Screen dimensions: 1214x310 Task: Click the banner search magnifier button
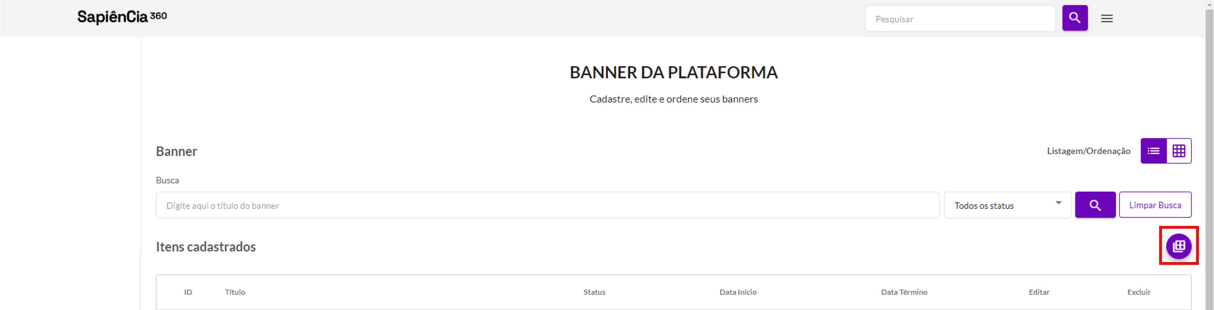1095,205
